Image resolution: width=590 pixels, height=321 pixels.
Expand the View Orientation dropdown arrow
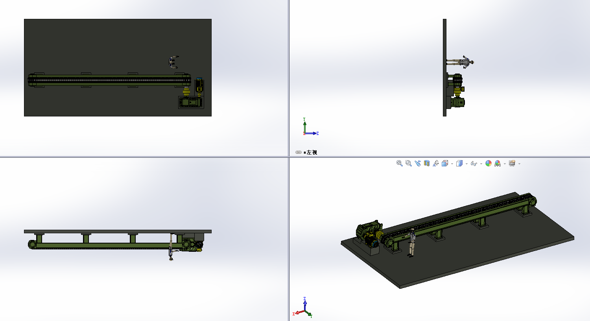452,164
